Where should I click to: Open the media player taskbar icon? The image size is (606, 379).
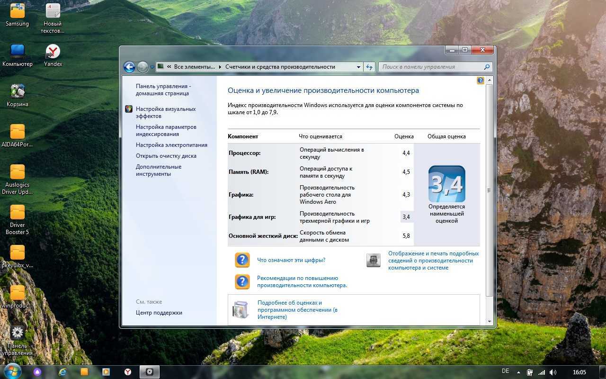point(106,372)
